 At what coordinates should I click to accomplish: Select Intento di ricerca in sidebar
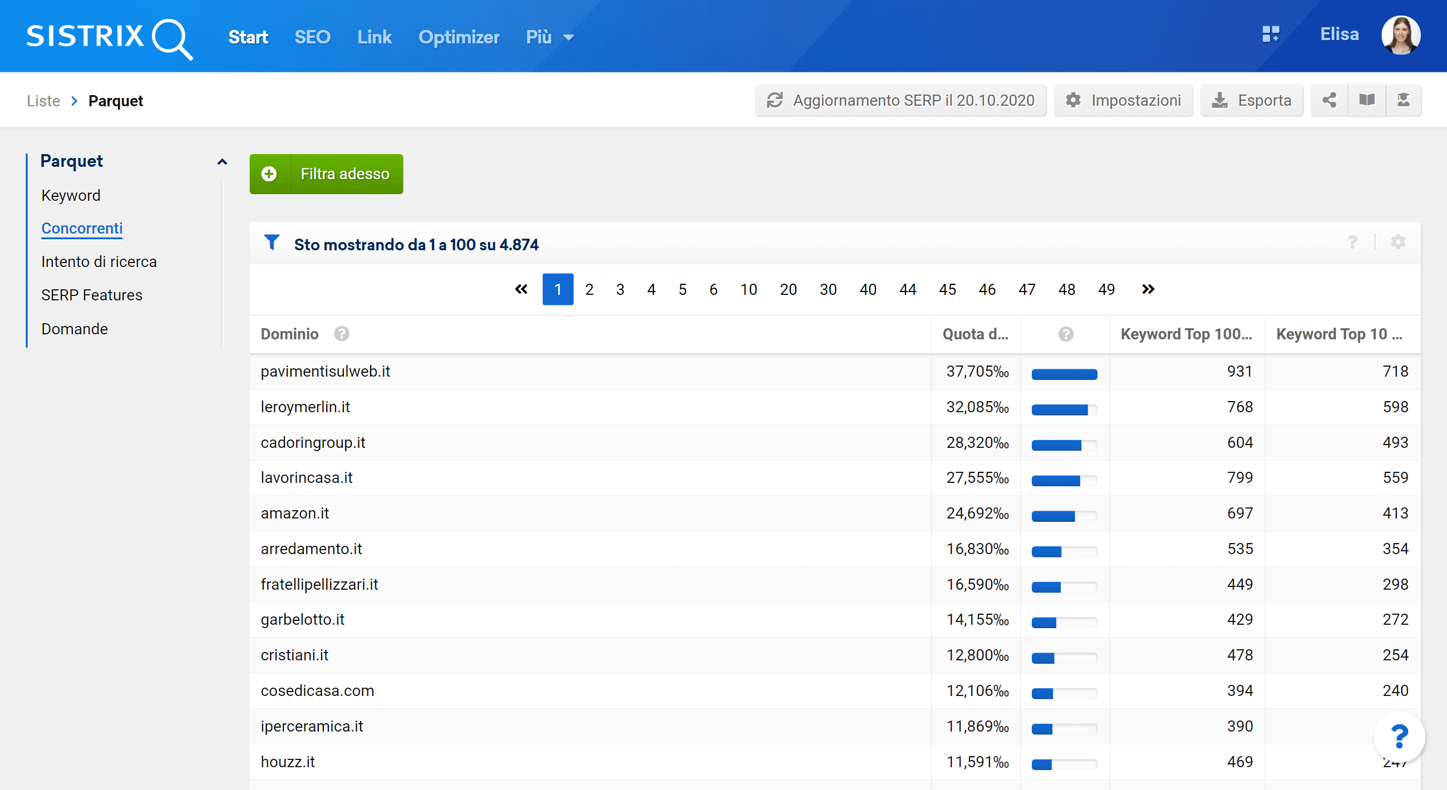pos(99,261)
